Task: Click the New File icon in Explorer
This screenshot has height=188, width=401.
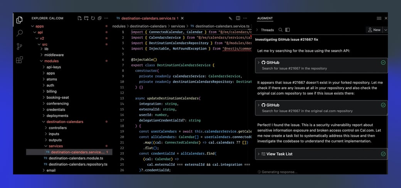Action: [80, 18]
